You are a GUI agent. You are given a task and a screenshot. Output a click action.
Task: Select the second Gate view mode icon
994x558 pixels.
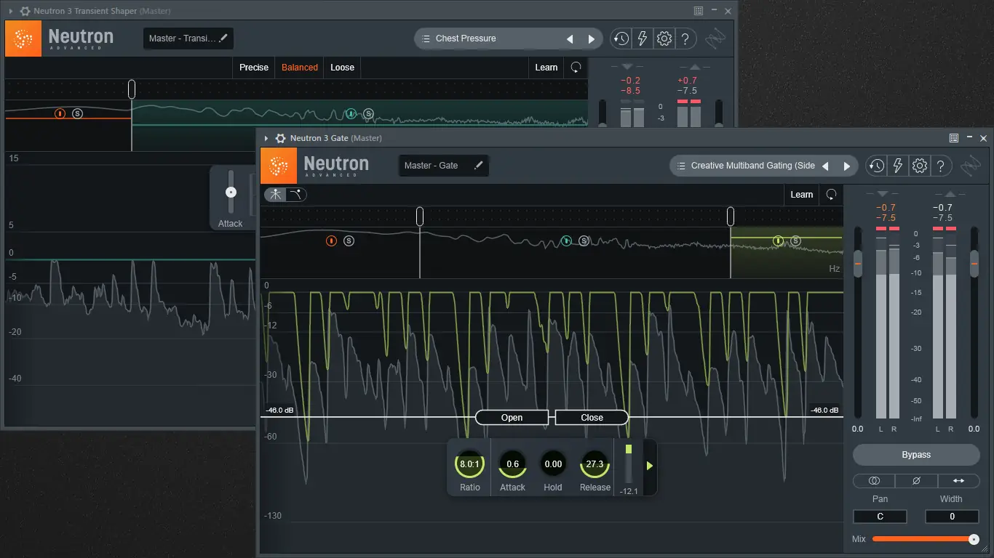coord(295,194)
